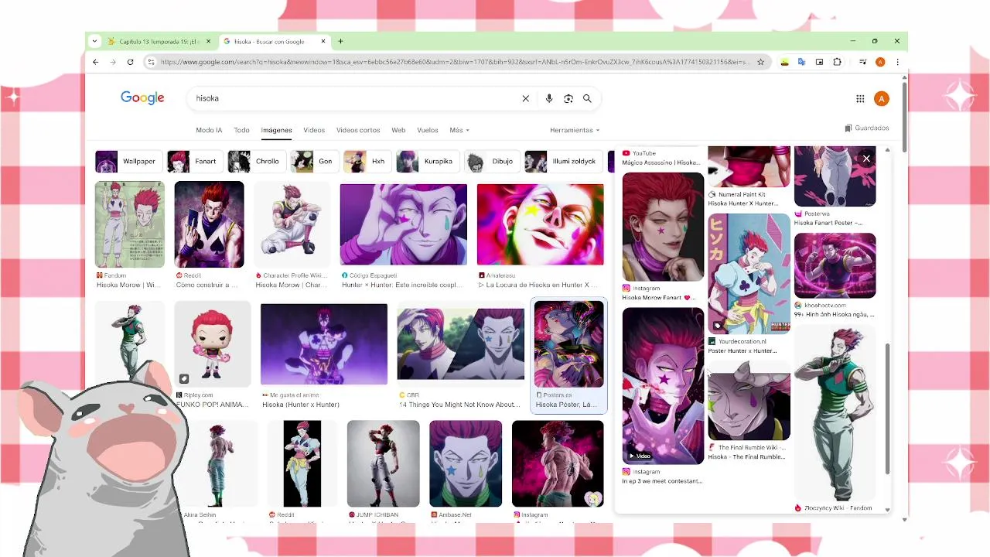Switch to the Todo results tab

[x=241, y=130]
